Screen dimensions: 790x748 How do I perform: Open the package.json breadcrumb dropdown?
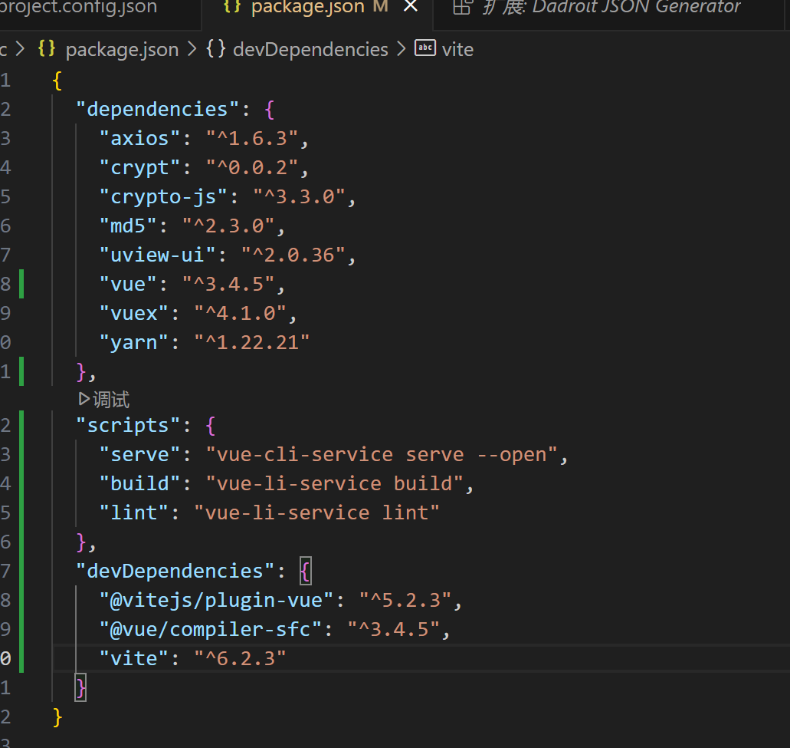pyautogui.click(x=122, y=48)
